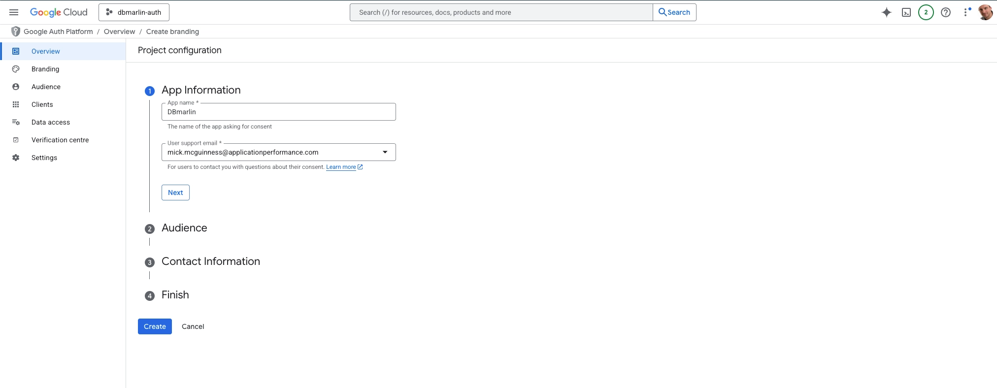The image size is (997, 388).
Task: Expand the User support email dropdown
Action: click(385, 152)
